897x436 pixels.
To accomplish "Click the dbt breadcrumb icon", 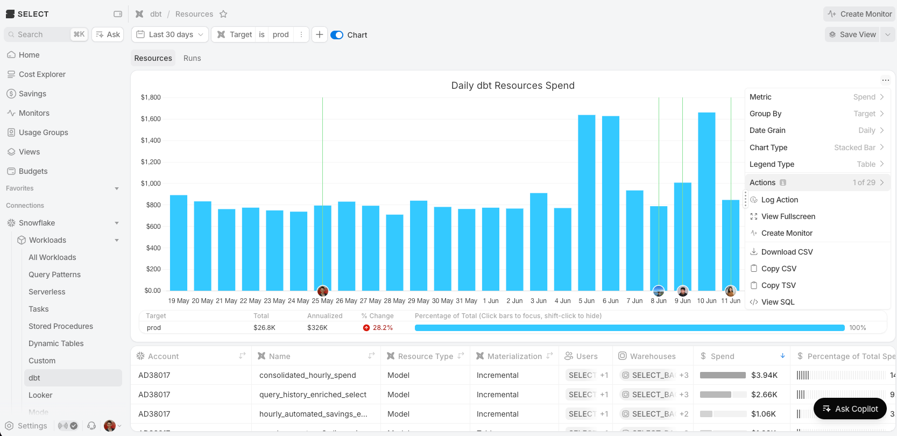I will (139, 14).
